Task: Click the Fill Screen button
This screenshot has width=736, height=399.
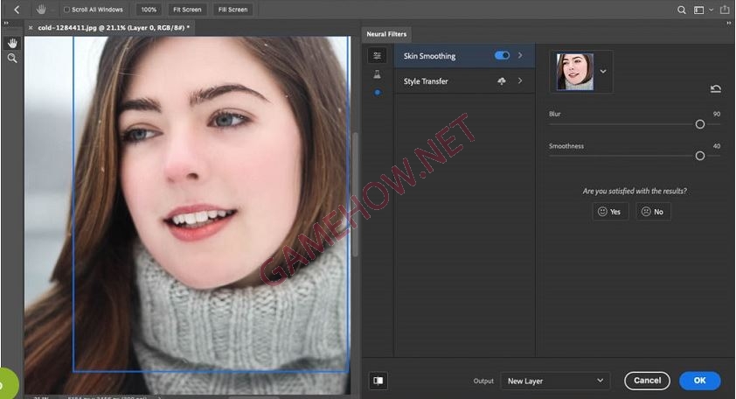Action: coord(233,10)
